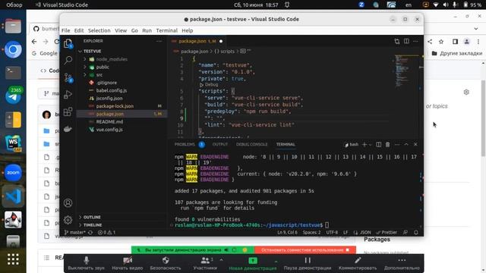Toggle Chrome side panel button
This screenshot has height=273, width=486.
click(x=455, y=42)
